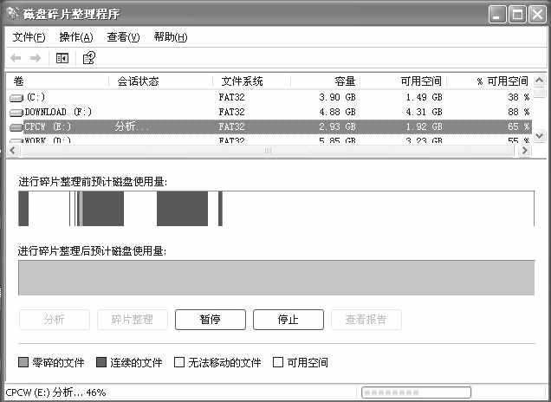
Task: Click the disabled 碎片整理 button
Action: pos(133,320)
